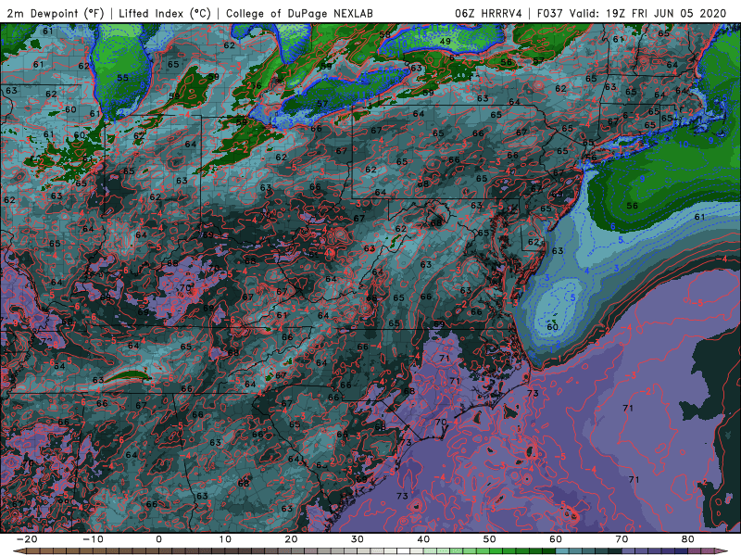Click the '60' value in the light offshore patch
The height and width of the screenshot is (556, 741).
552,327
